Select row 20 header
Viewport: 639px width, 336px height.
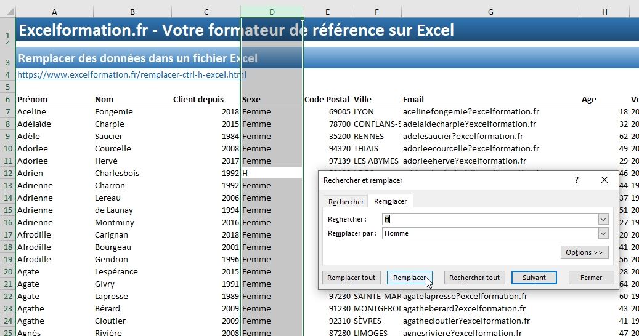pos(8,271)
